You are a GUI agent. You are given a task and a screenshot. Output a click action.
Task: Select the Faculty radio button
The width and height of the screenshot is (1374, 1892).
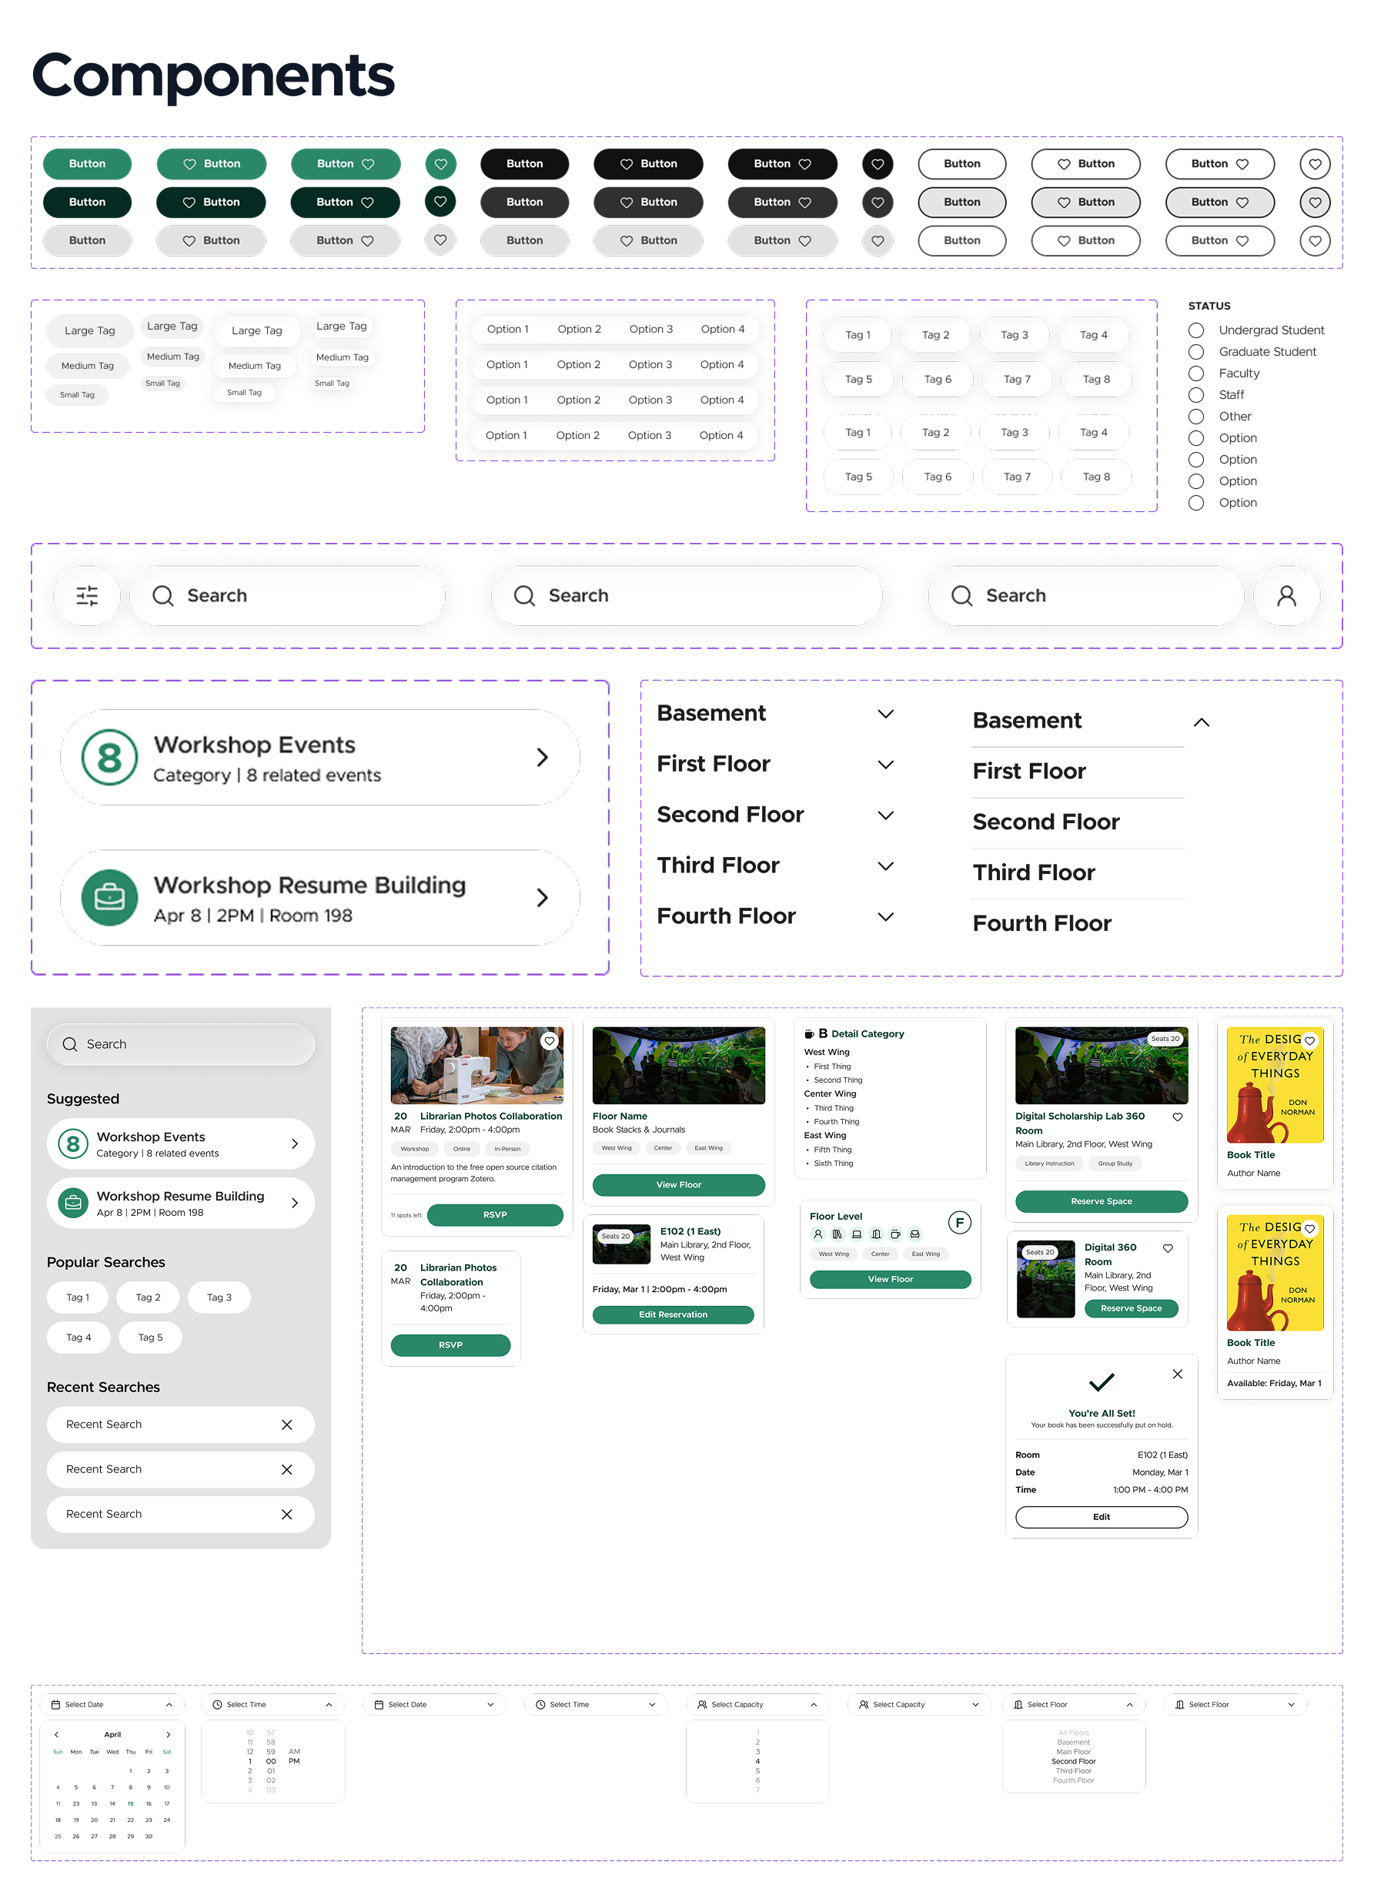tap(1195, 373)
